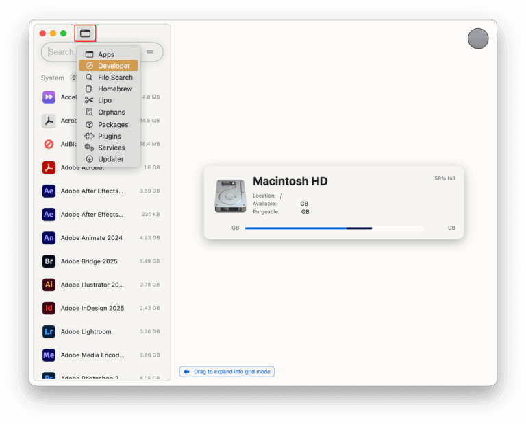Open the Apps menu entry
Image resolution: width=526 pixels, height=424 pixels.
pos(106,54)
